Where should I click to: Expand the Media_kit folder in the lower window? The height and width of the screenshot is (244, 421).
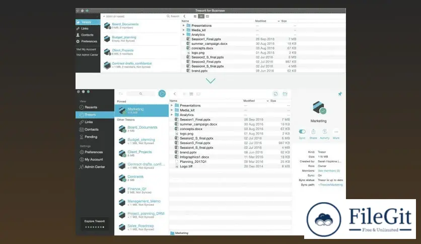coord(172,110)
